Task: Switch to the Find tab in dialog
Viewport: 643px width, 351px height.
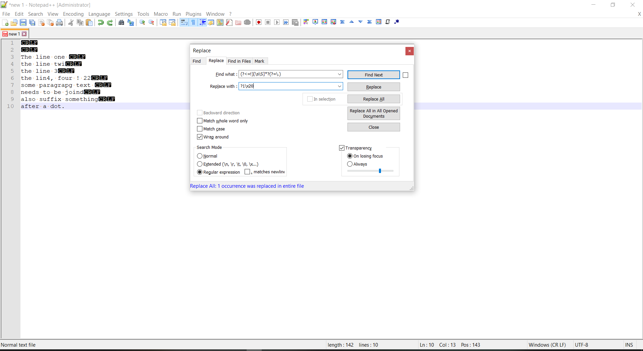Action: (x=197, y=61)
